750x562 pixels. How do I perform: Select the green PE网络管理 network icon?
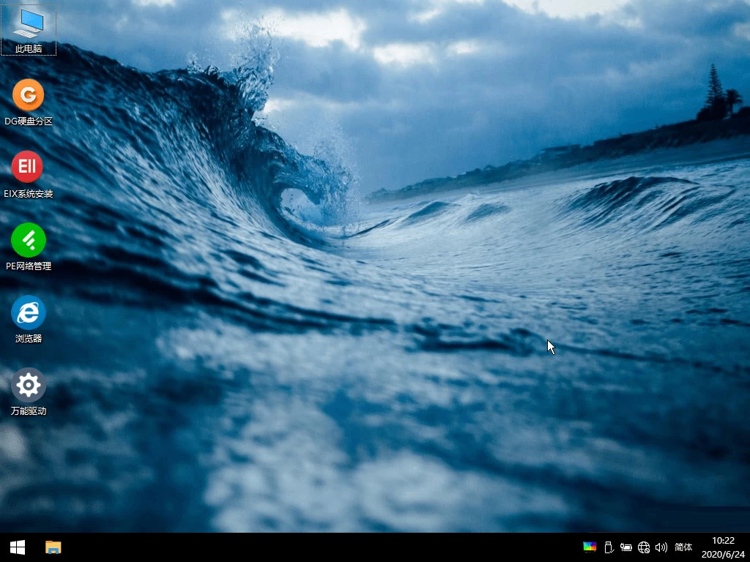28,239
